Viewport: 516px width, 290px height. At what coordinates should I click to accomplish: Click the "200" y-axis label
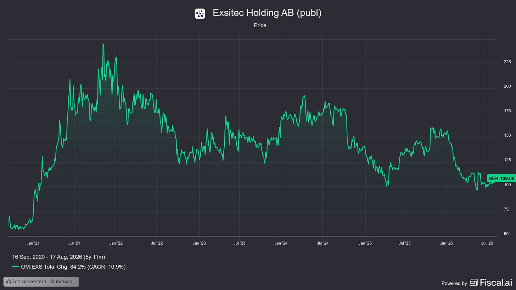507,86
